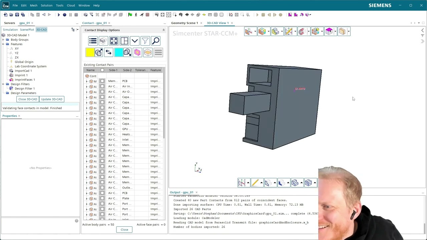Click the Close 3D-CAD button
This screenshot has height=240, width=427.
pyautogui.click(x=28, y=99)
